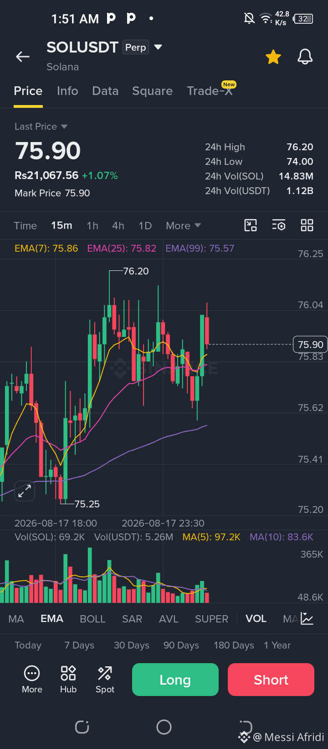328x749 pixels.
Task: Click the EMA(7): 75.86 legend
Action: coord(46,248)
